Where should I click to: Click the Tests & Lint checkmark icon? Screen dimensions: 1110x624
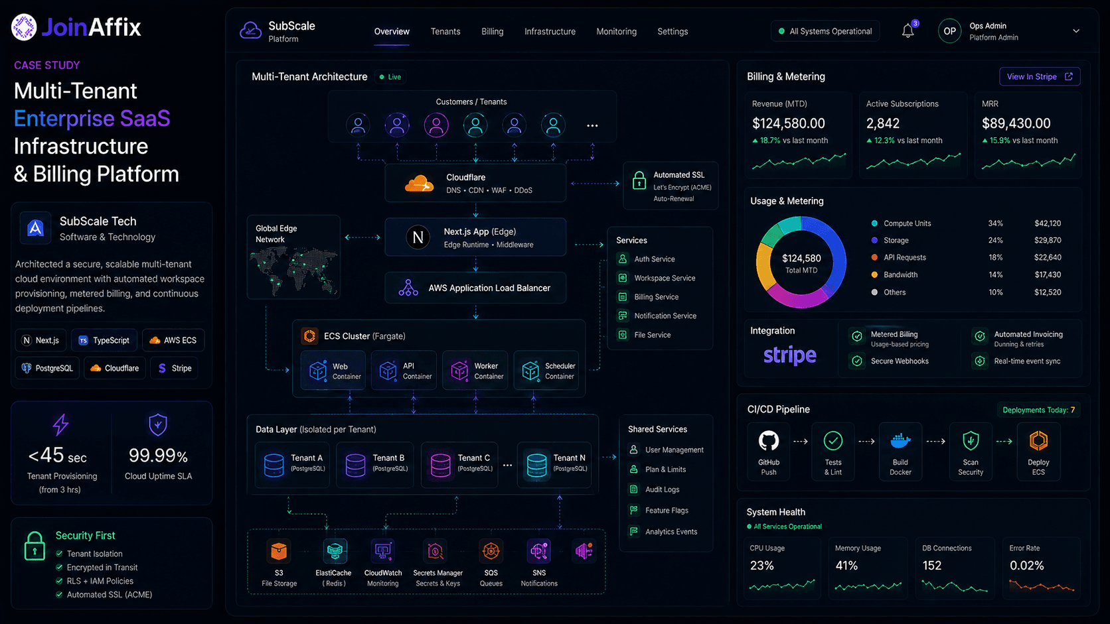tap(833, 440)
